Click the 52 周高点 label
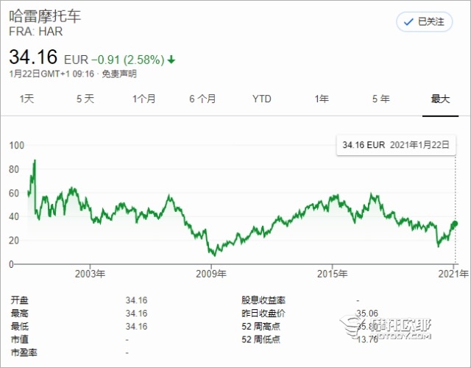 coord(261,326)
